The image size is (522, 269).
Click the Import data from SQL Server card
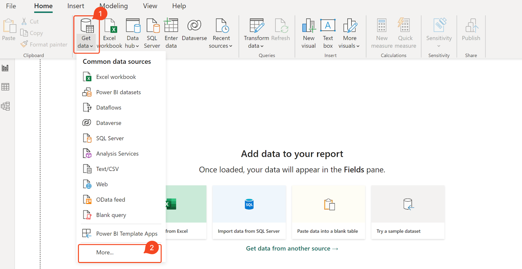(249, 212)
